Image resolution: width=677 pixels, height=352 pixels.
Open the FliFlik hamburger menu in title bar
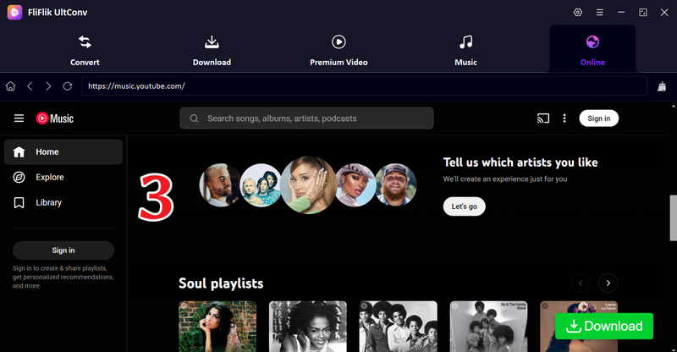(600, 13)
